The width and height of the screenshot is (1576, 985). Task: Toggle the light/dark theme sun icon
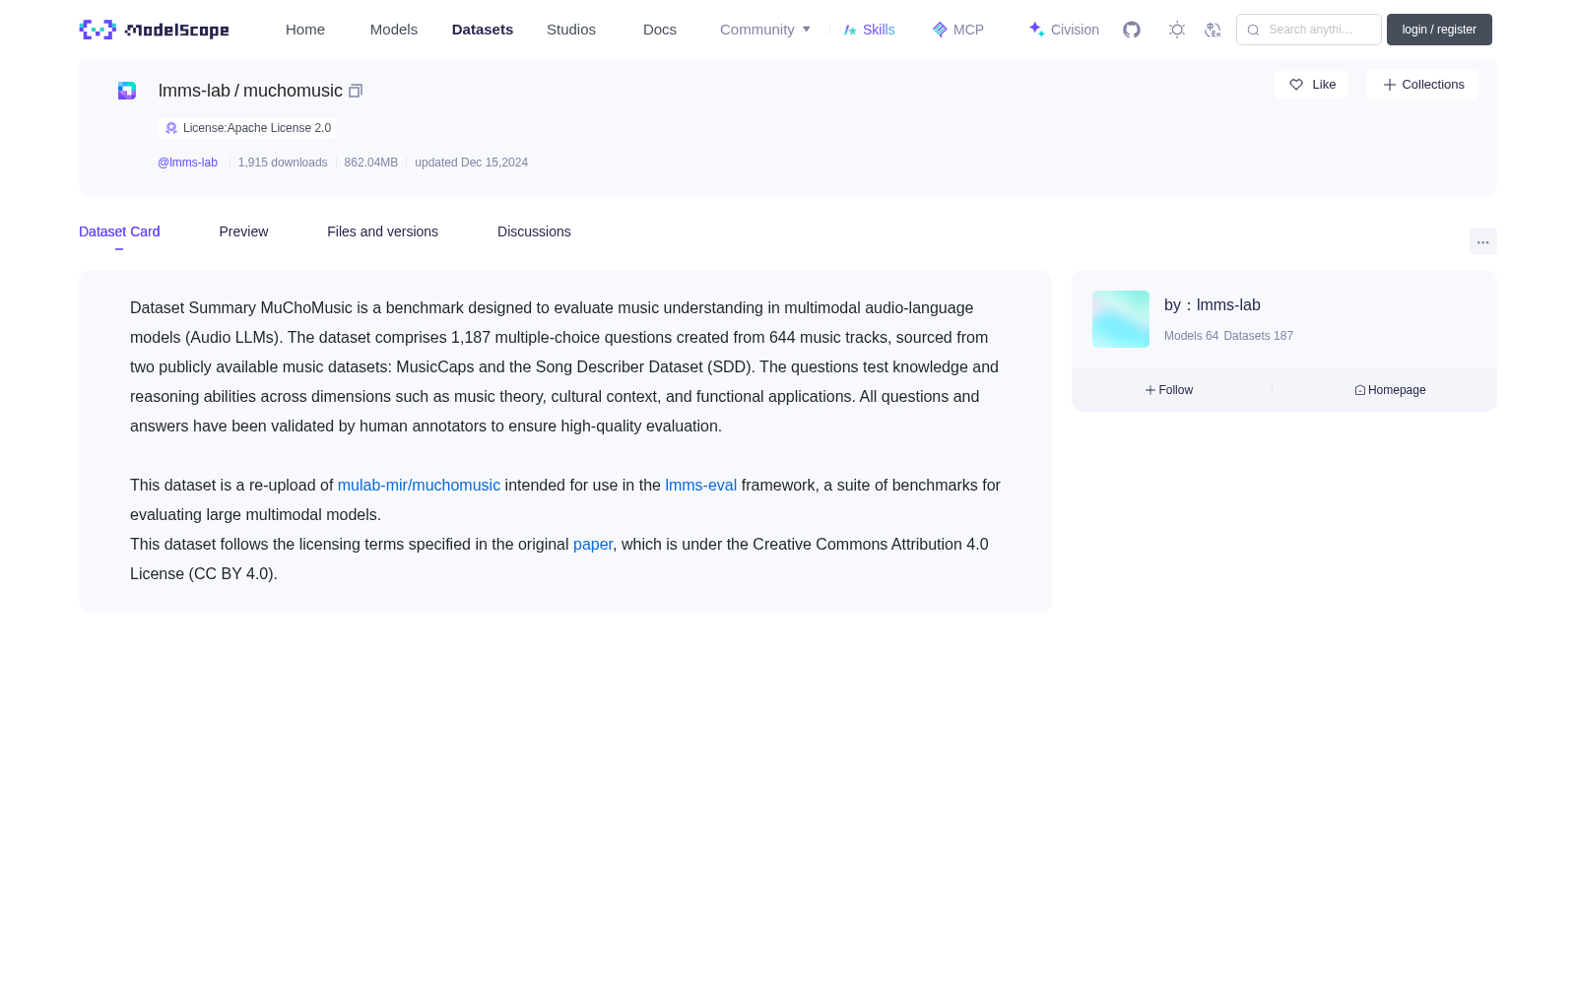(1177, 30)
